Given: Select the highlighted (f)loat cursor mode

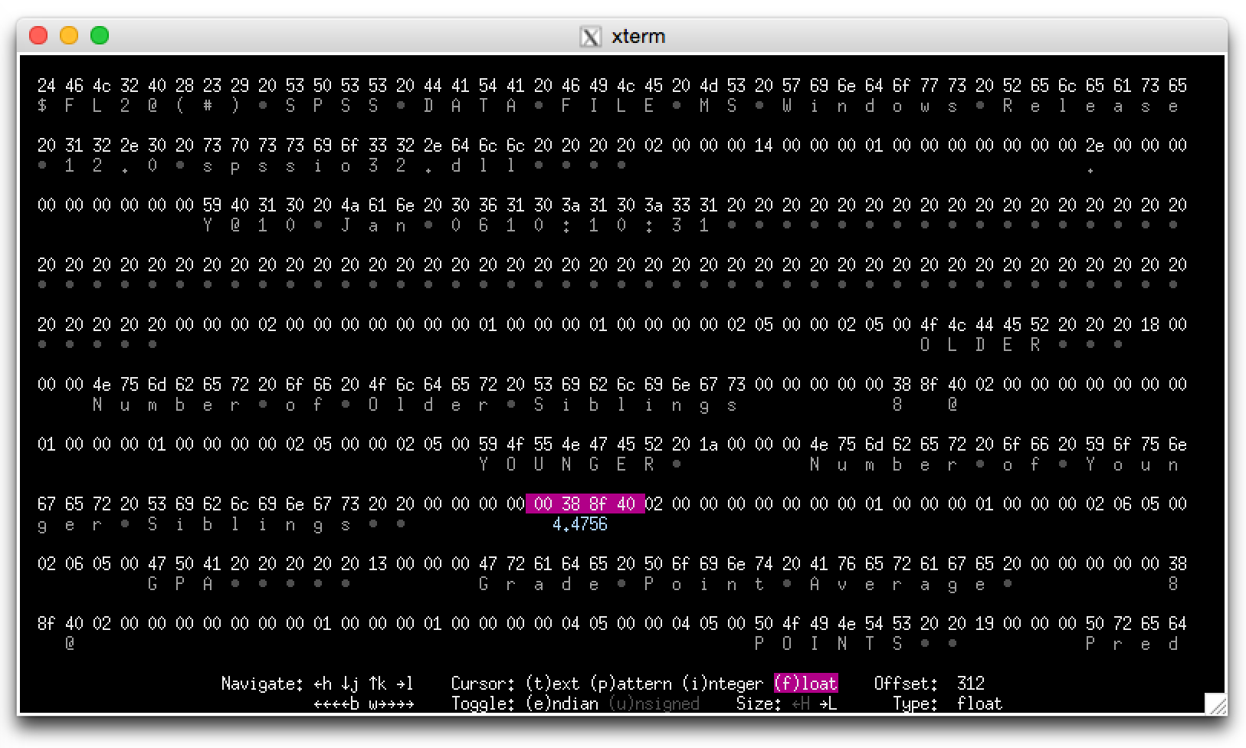Looking at the screenshot, I should click(x=805, y=683).
